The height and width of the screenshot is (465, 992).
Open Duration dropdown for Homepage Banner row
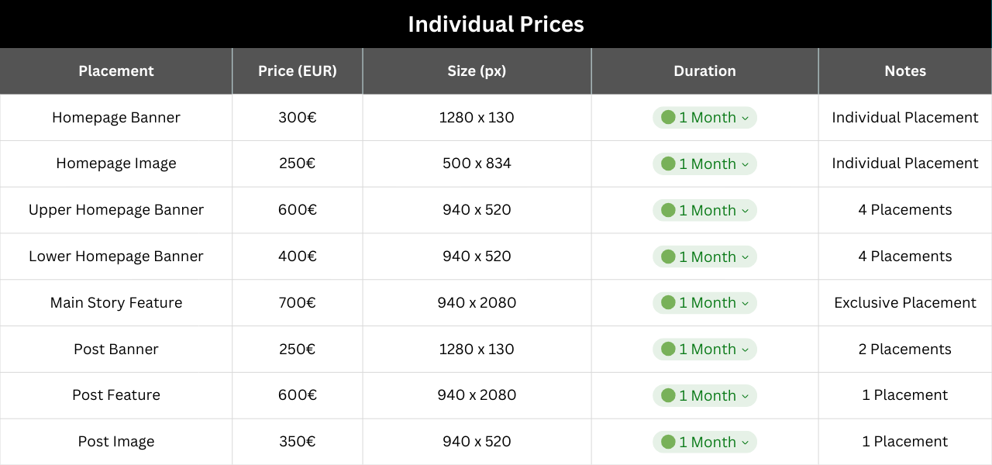(x=704, y=118)
